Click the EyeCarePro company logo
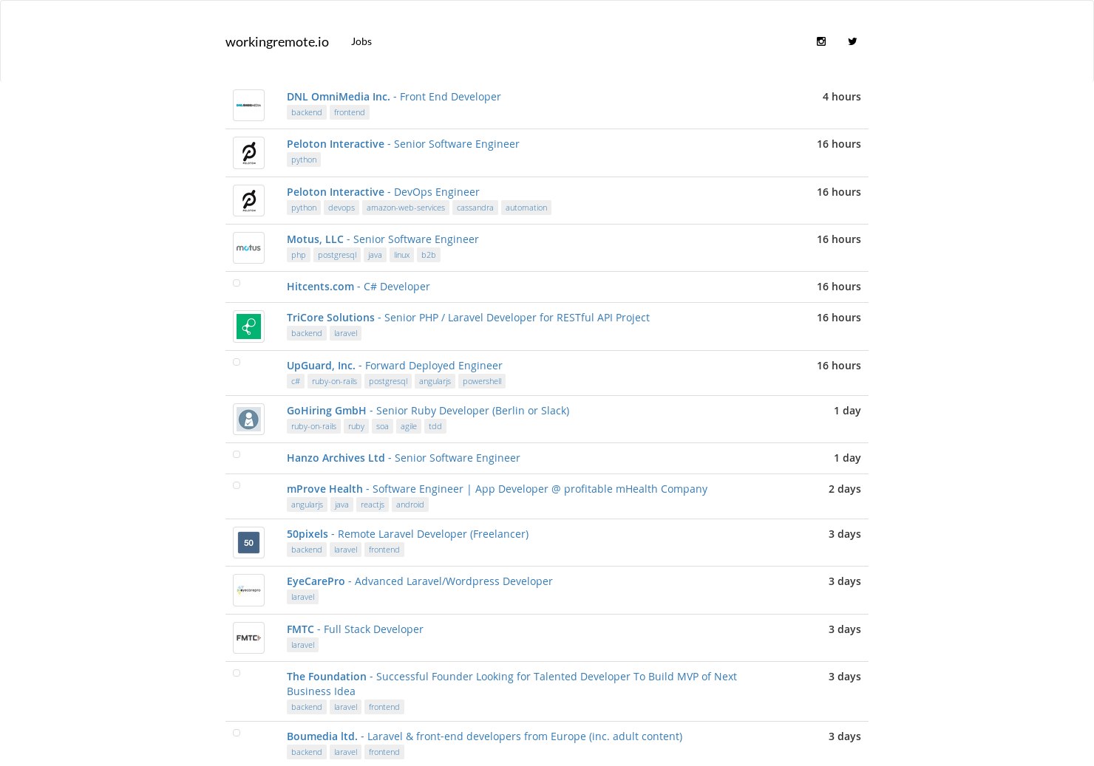The height and width of the screenshot is (766, 1094). point(248,590)
